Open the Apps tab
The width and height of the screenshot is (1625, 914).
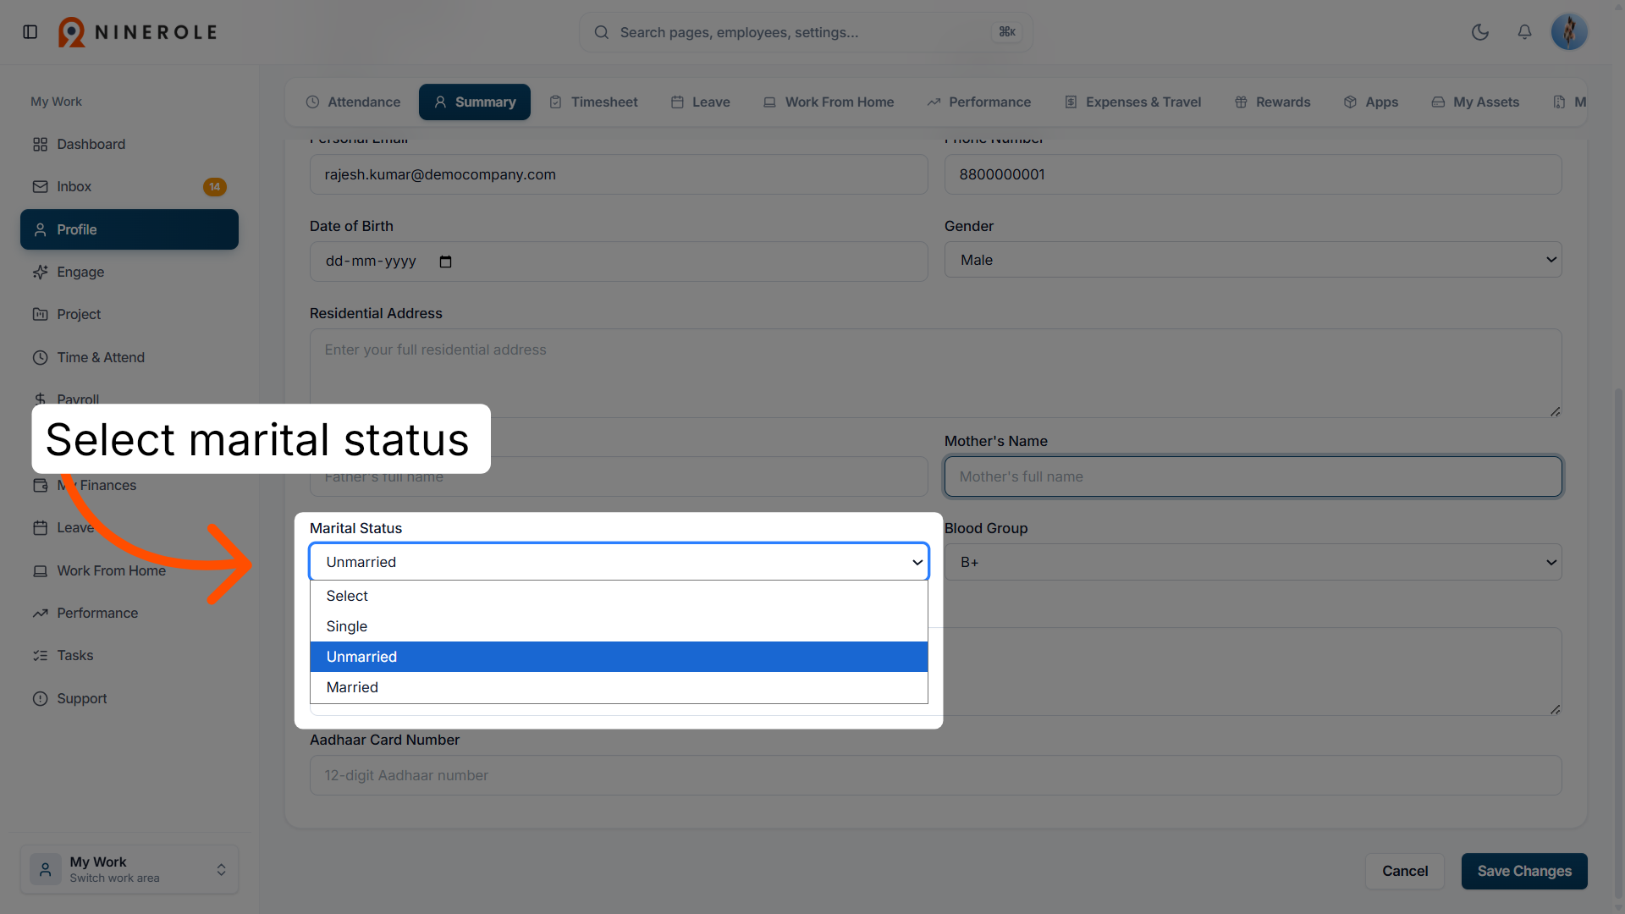1371,102
